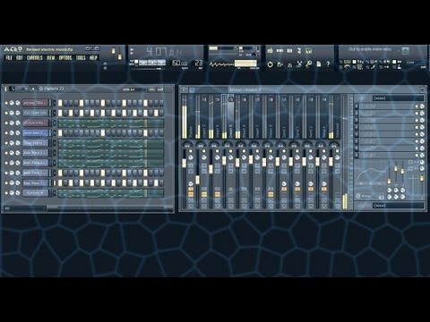Mute the bottom Kontakt channel
The width and height of the screenshot is (430, 322).
[6, 193]
